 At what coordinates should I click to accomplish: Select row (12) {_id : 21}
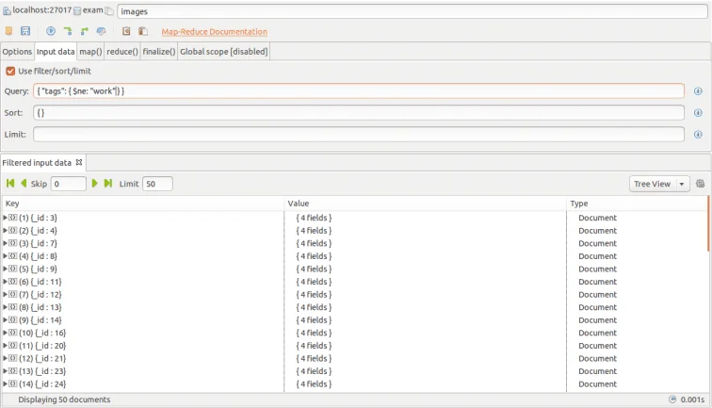coord(355,358)
